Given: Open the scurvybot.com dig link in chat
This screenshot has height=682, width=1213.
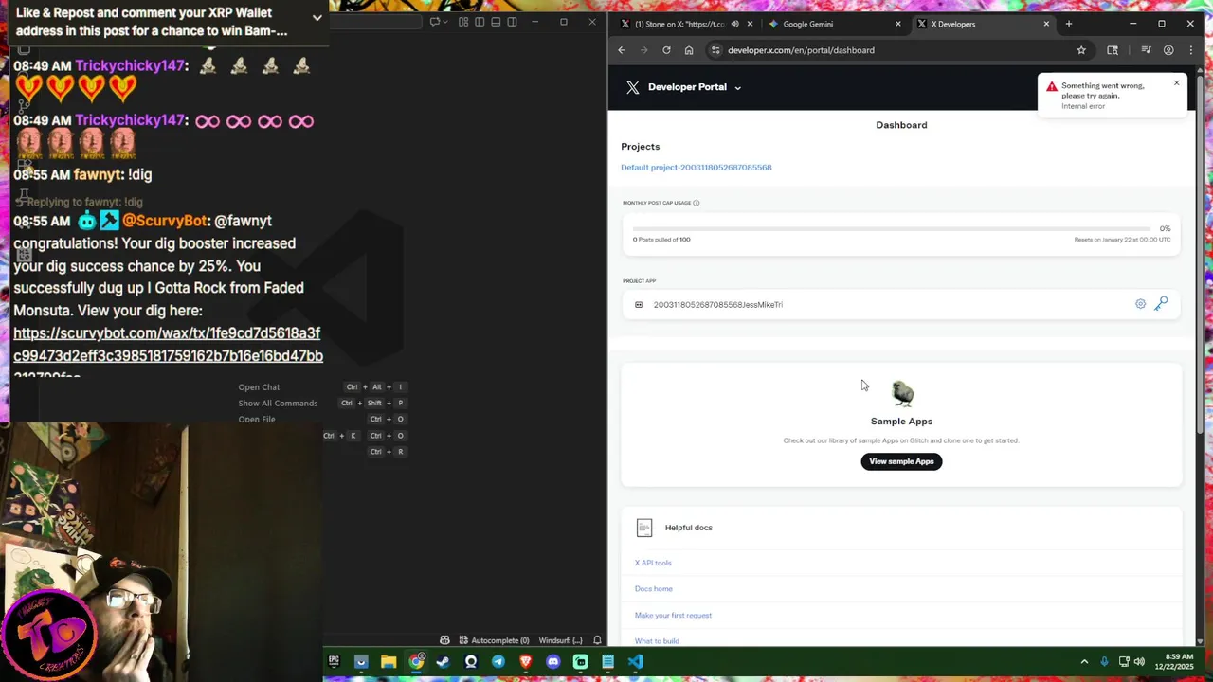Looking at the screenshot, I should [168, 345].
